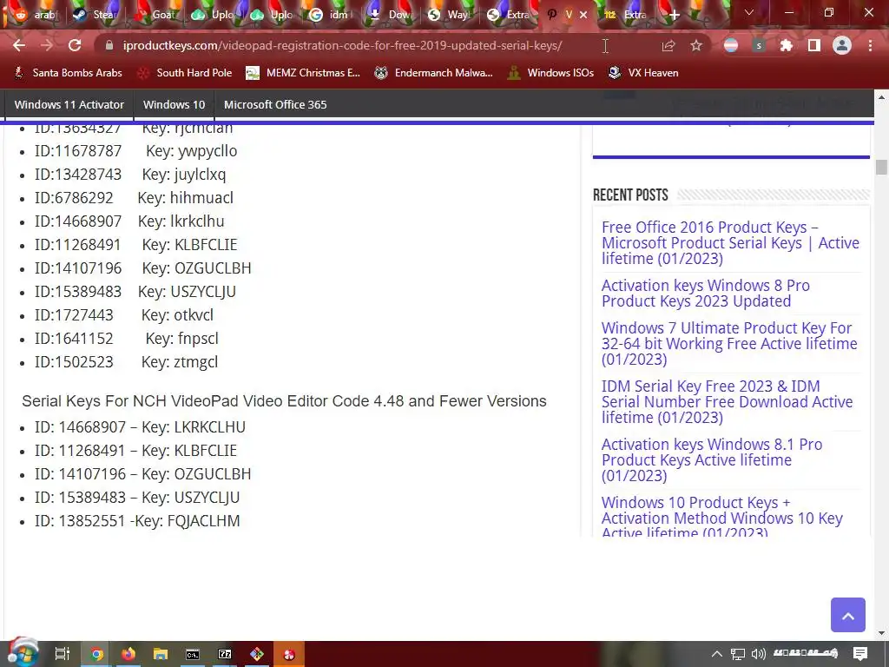
Task: Click the colorful diamond taskbar icon
Action: tap(257, 654)
